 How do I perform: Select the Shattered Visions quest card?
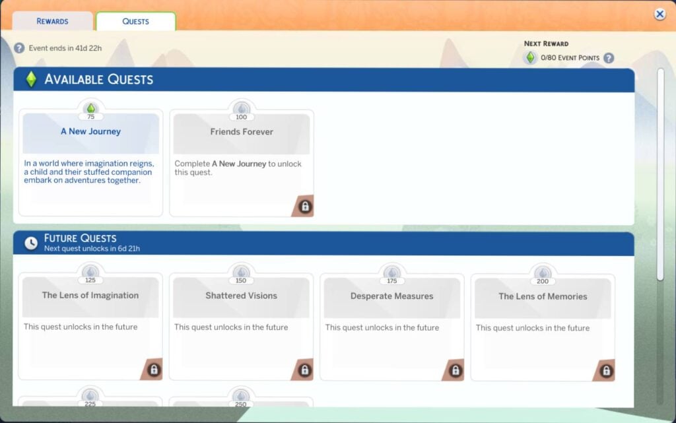click(241, 327)
